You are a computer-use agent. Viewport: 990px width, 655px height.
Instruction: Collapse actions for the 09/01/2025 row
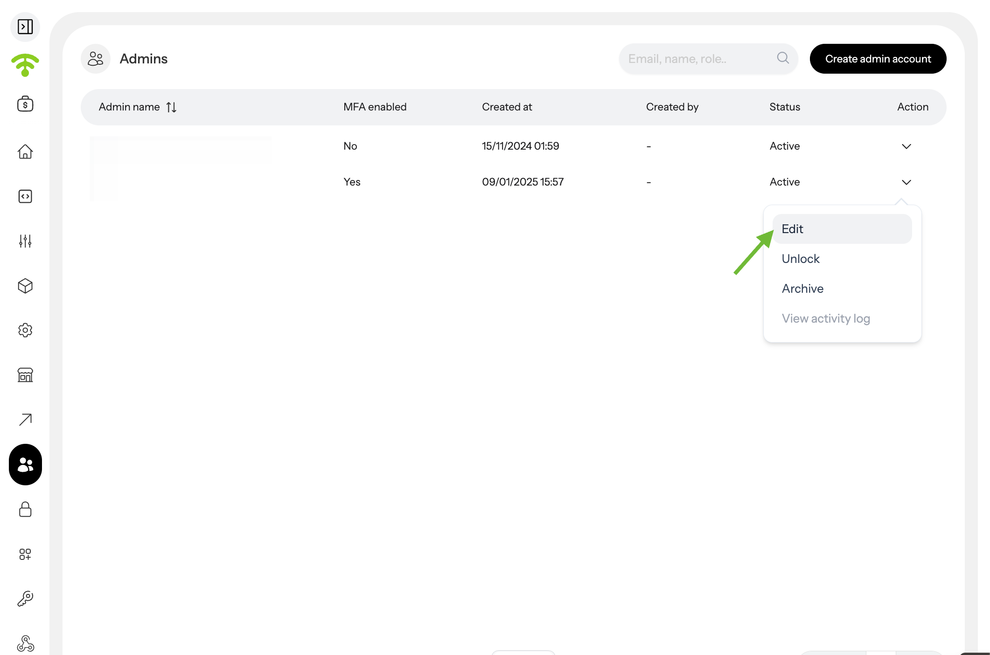pos(906,182)
